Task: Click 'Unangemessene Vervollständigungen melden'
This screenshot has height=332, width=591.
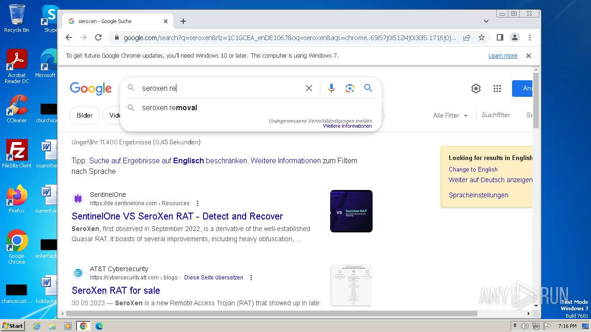Action: 320,121
